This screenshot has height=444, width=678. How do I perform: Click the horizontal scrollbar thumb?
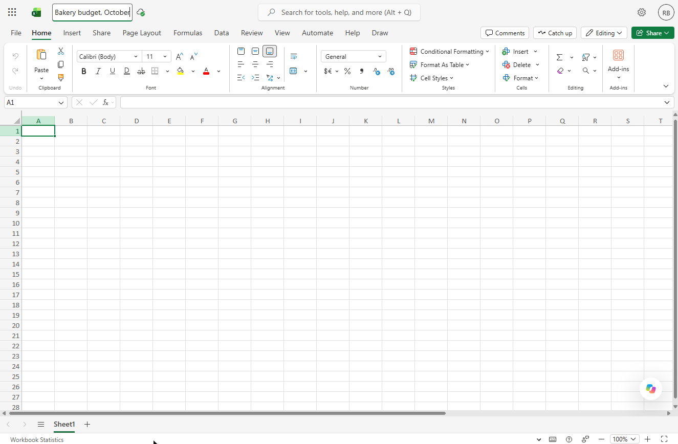[x=227, y=413]
